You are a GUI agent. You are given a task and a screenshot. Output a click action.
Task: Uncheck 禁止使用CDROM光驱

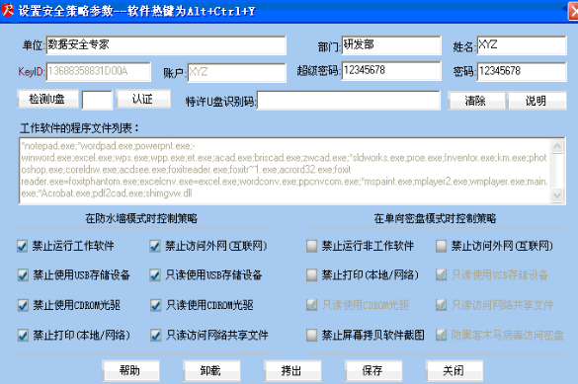23,305
